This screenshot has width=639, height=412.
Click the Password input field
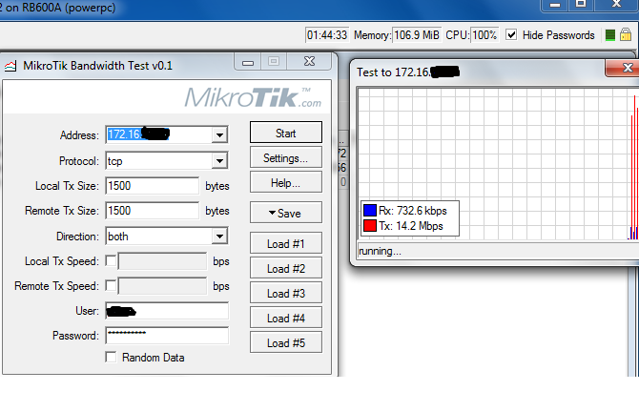[167, 336]
